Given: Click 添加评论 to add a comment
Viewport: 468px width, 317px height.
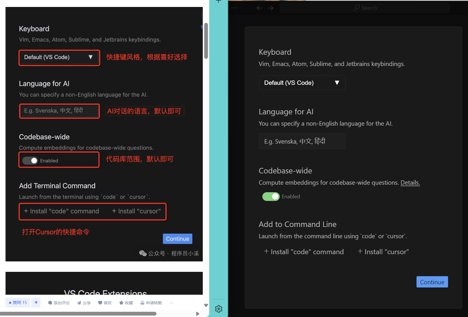Looking at the screenshot, I should tap(59, 303).
